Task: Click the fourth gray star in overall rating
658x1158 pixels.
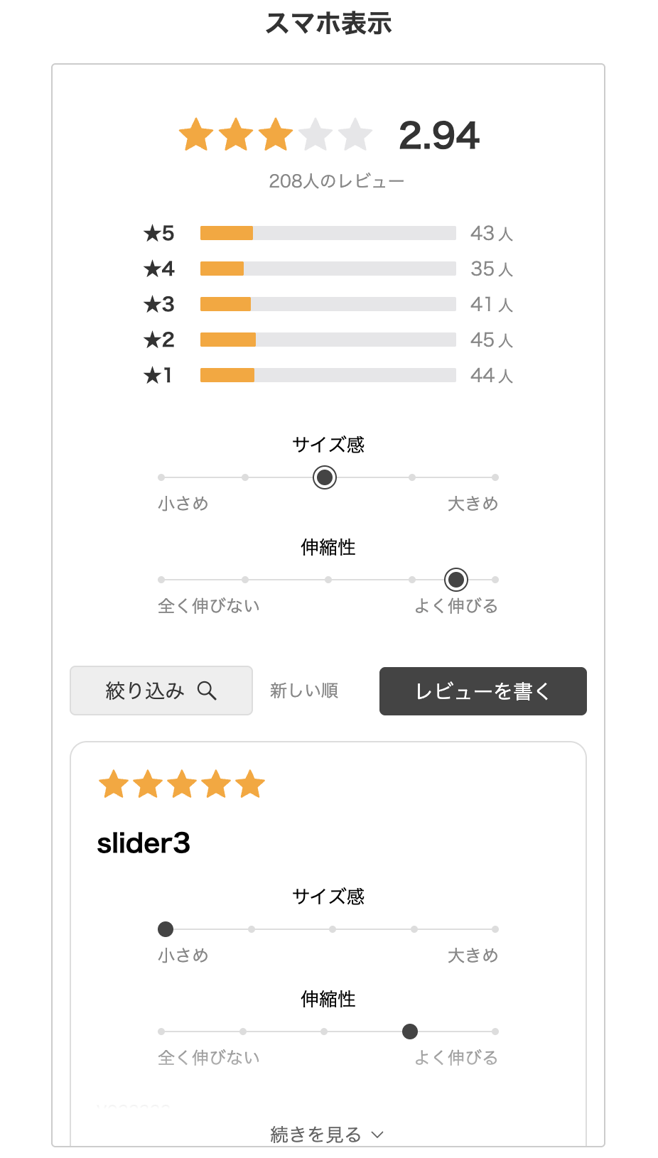Action: pos(315,134)
